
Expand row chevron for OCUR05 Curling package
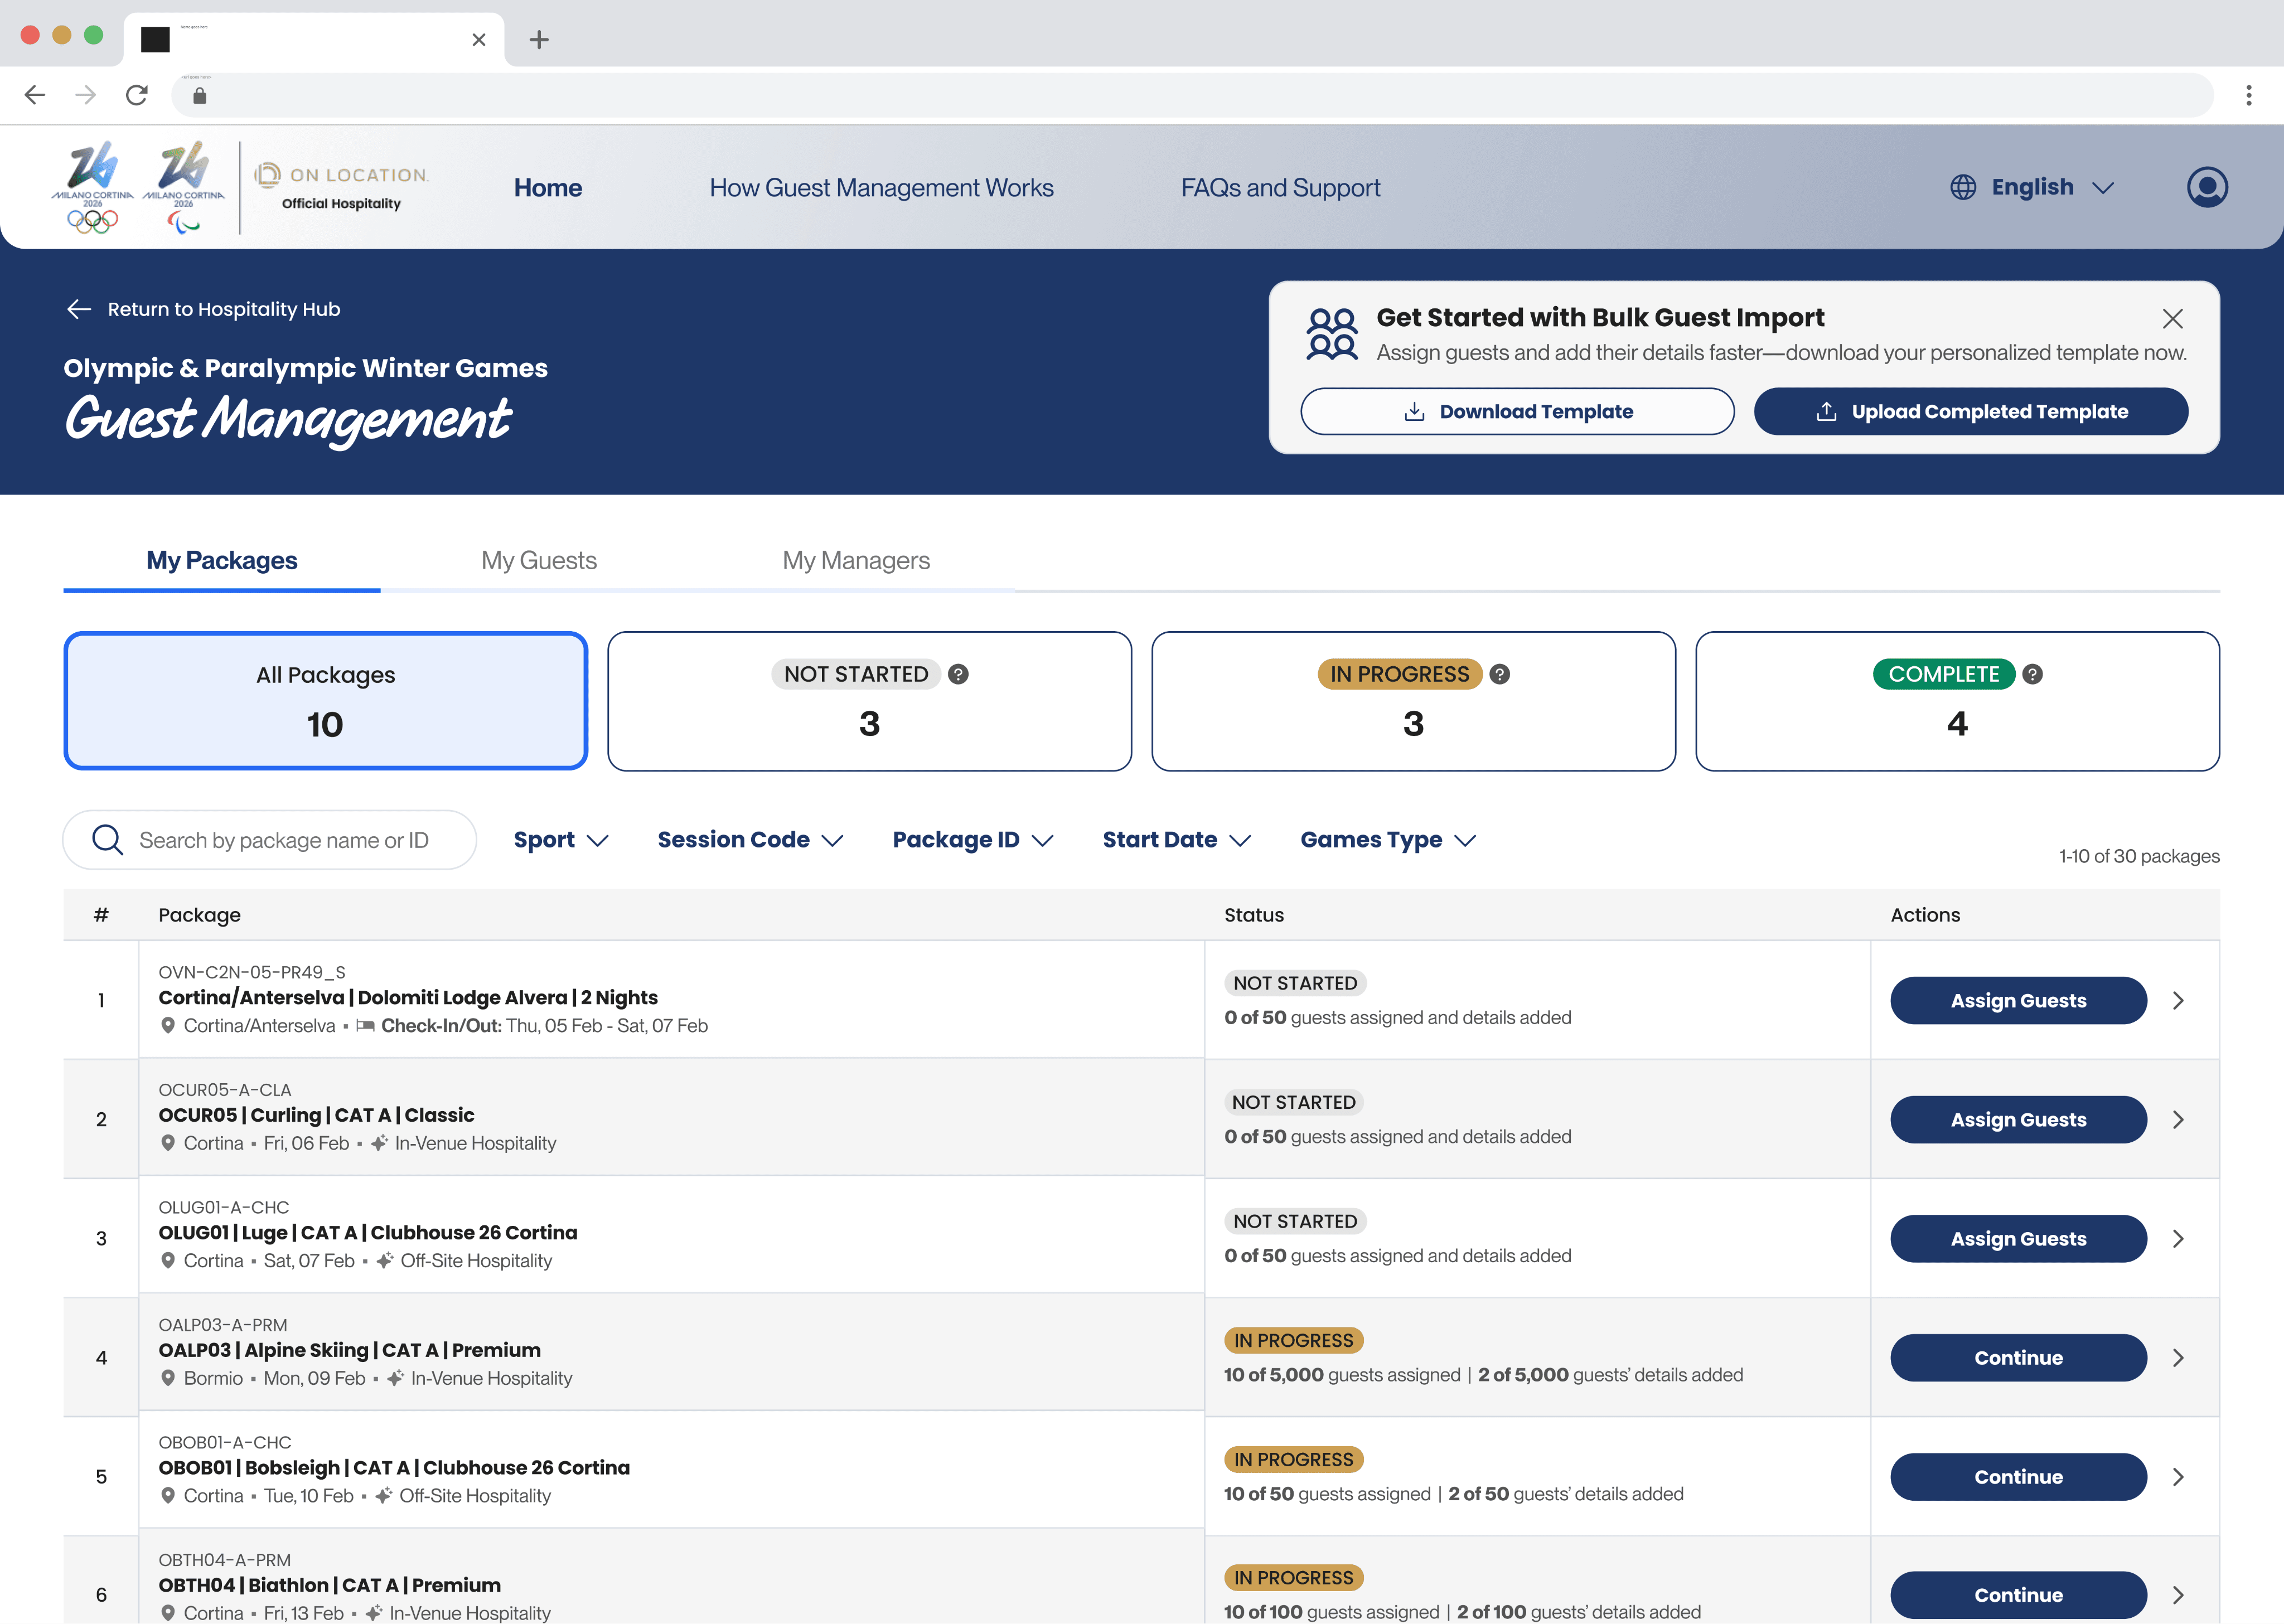point(2178,1119)
